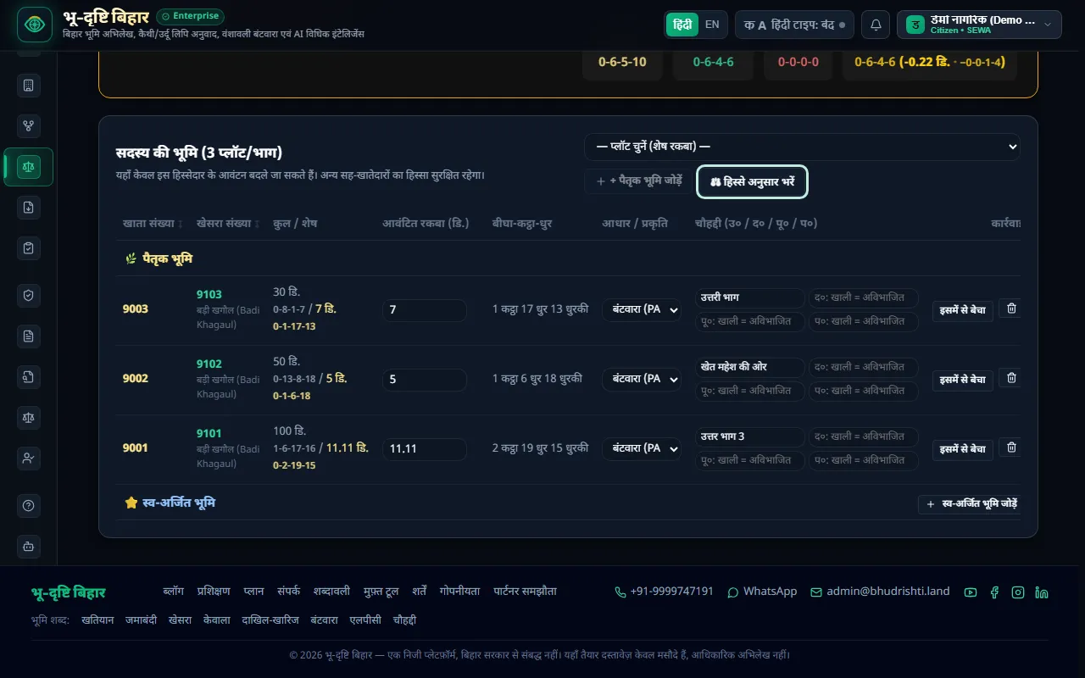Select हिंदी language option

(682, 25)
